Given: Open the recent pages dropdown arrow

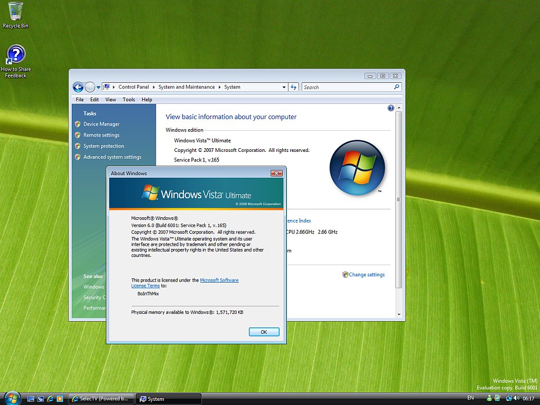Looking at the screenshot, I should (x=98, y=88).
